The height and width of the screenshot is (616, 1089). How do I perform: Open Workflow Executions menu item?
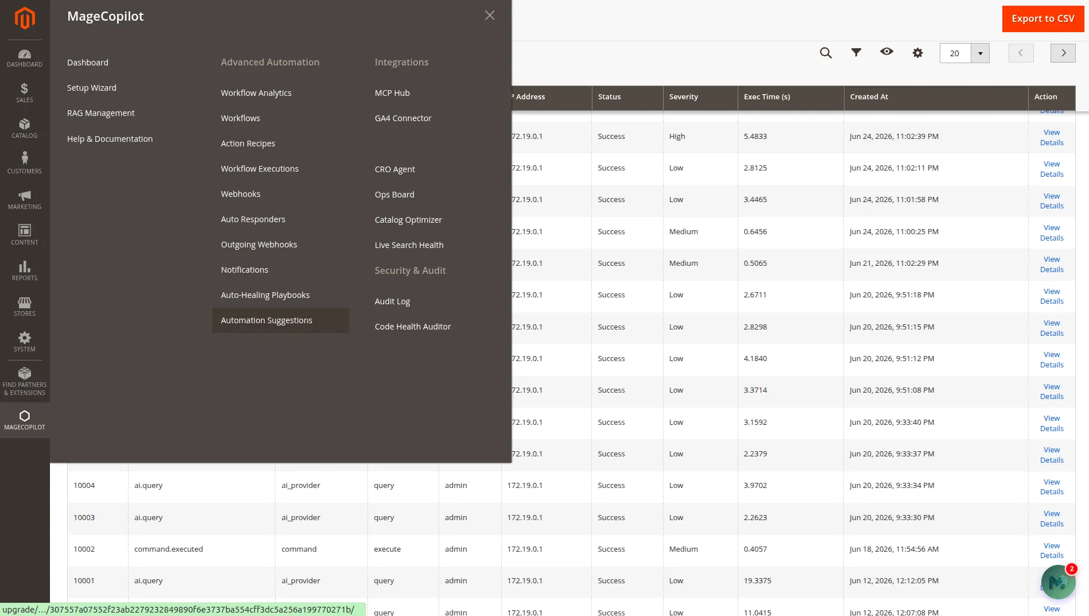pyautogui.click(x=259, y=169)
